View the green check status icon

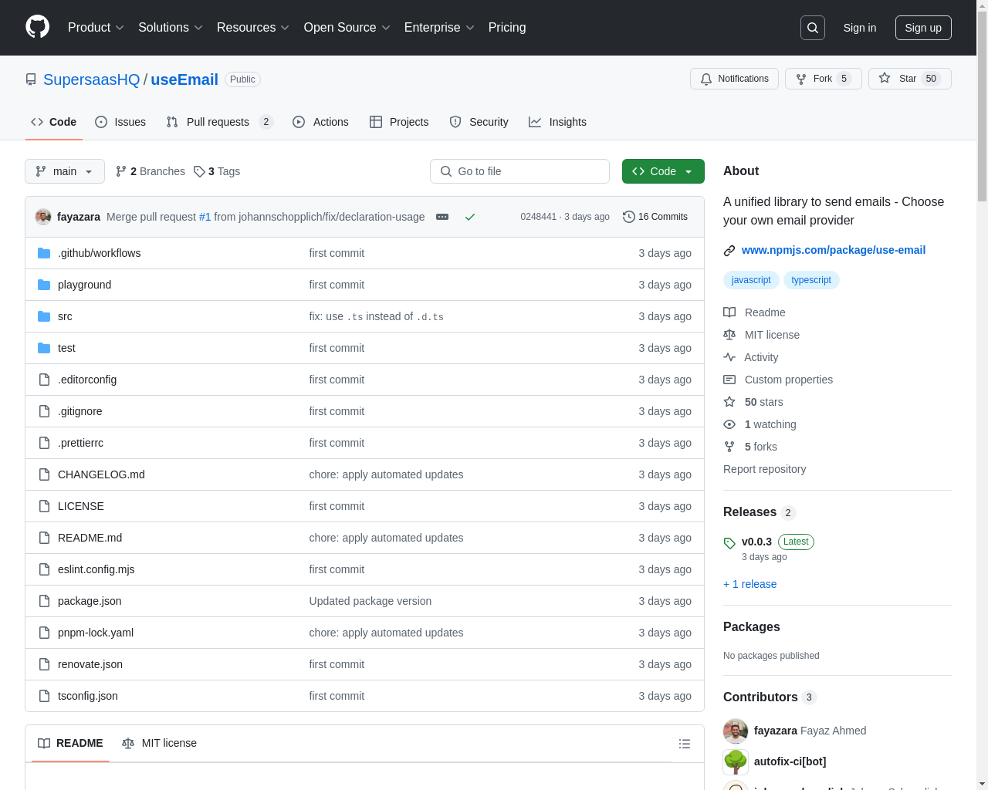point(469,217)
